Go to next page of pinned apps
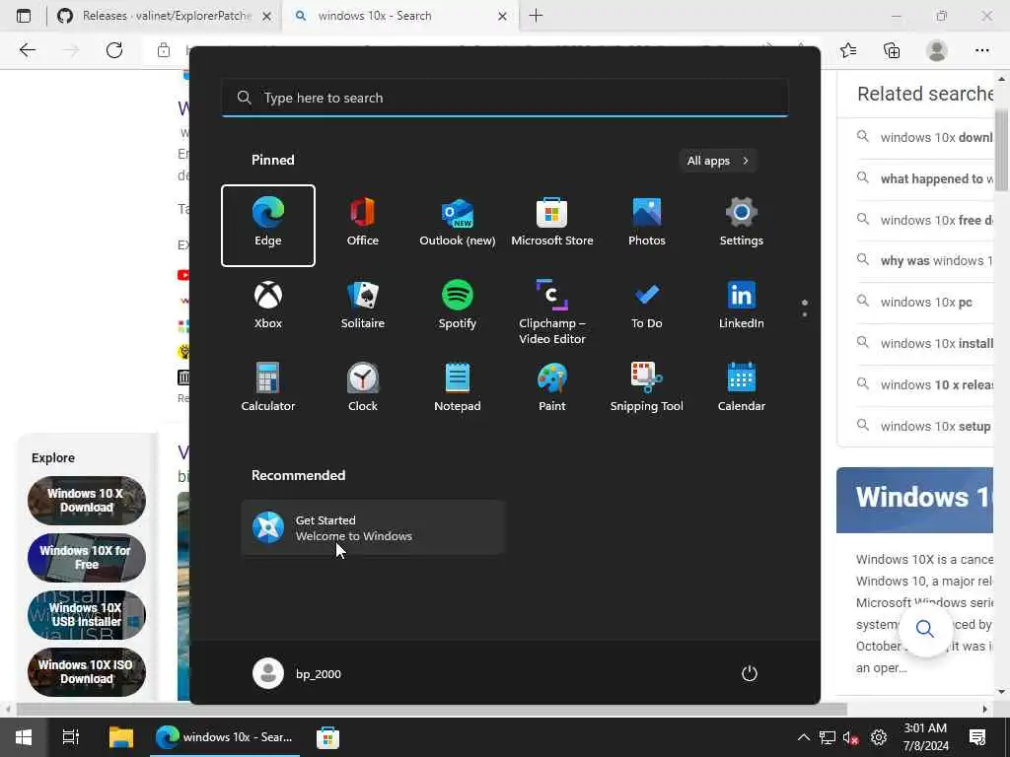Image resolution: width=1010 pixels, height=757 pixels. [805, 314]
